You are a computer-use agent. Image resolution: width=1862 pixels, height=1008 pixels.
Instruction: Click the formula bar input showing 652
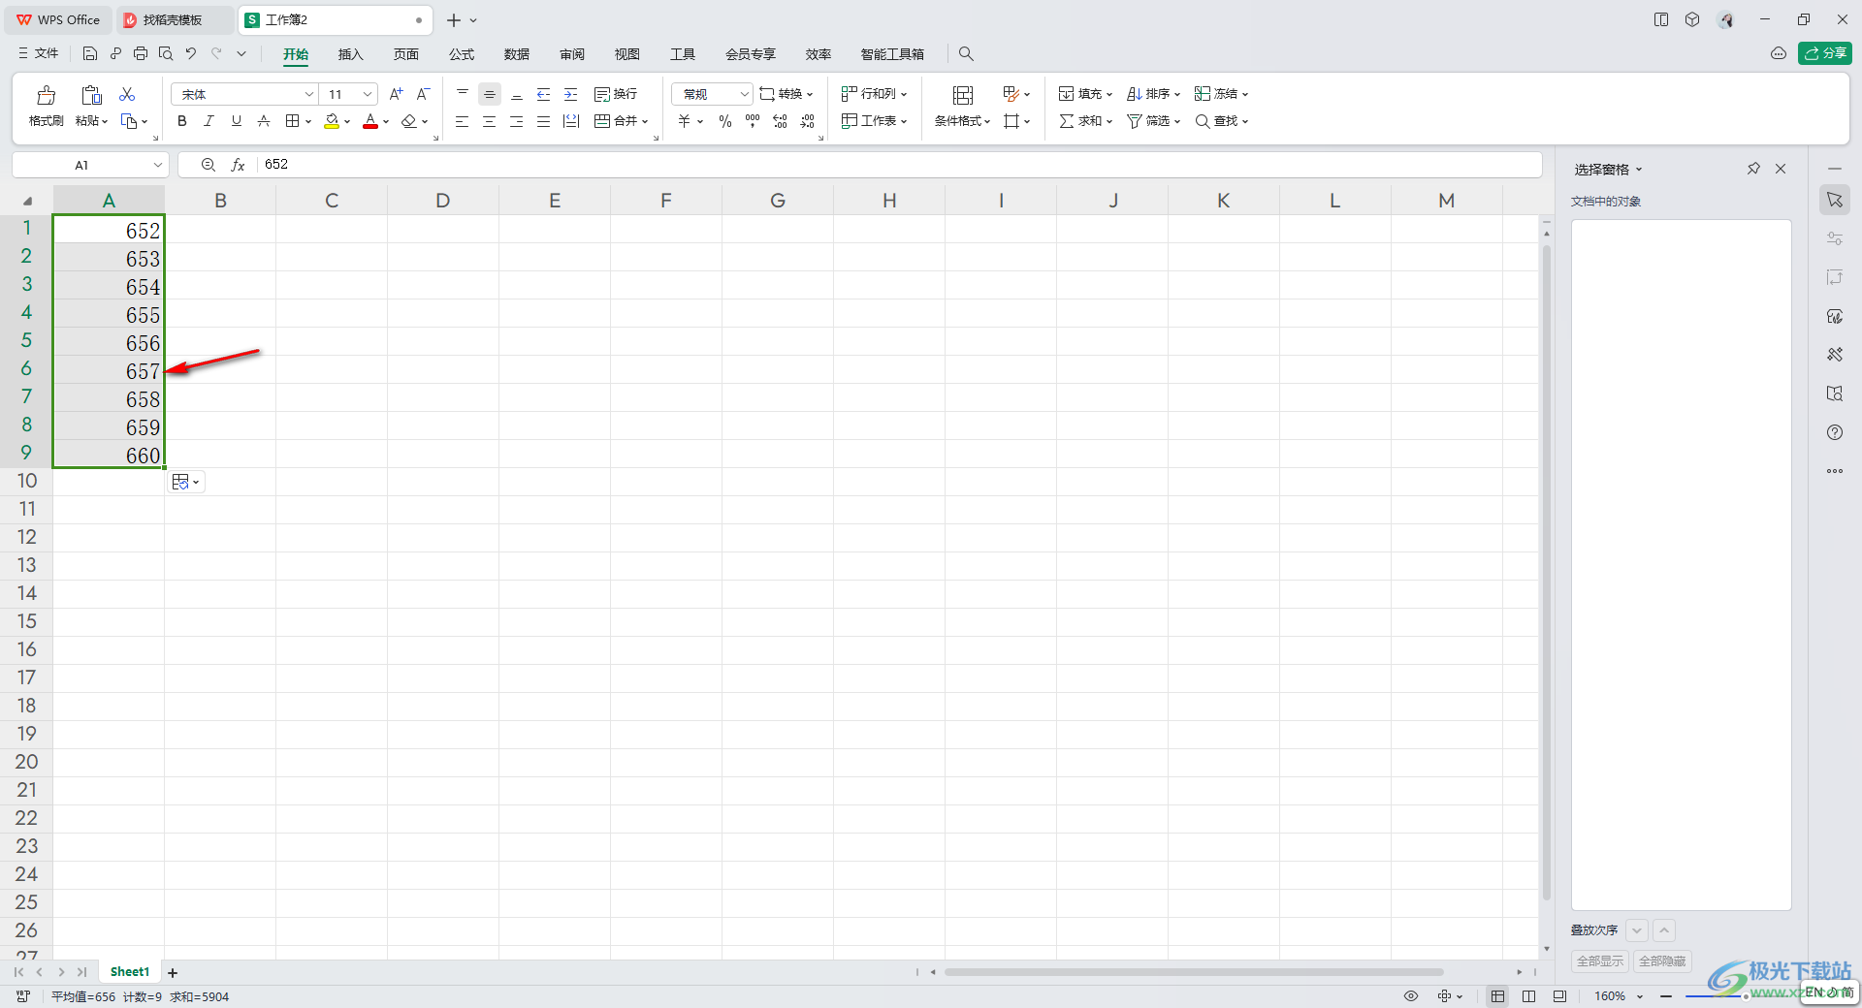(897, 165)
